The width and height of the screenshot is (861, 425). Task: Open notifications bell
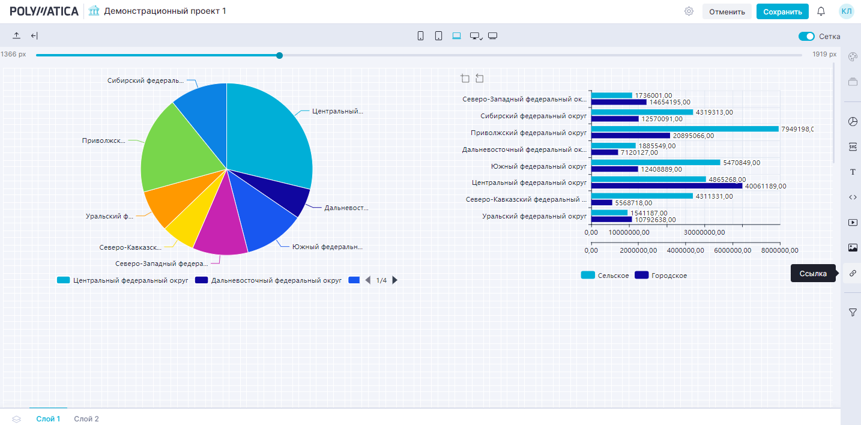point(821,11)
